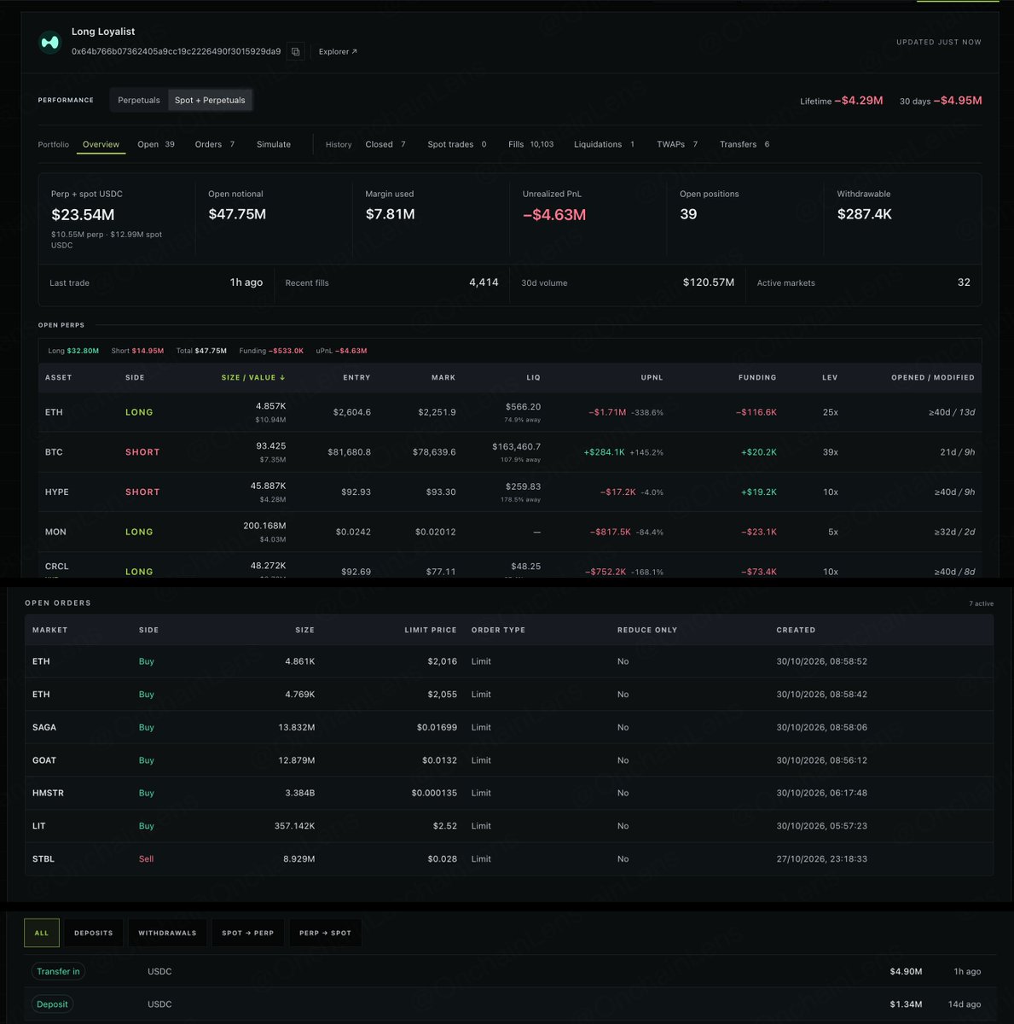Open the Explorer link
1014x1024 pixels.
(x=338, y=51)
